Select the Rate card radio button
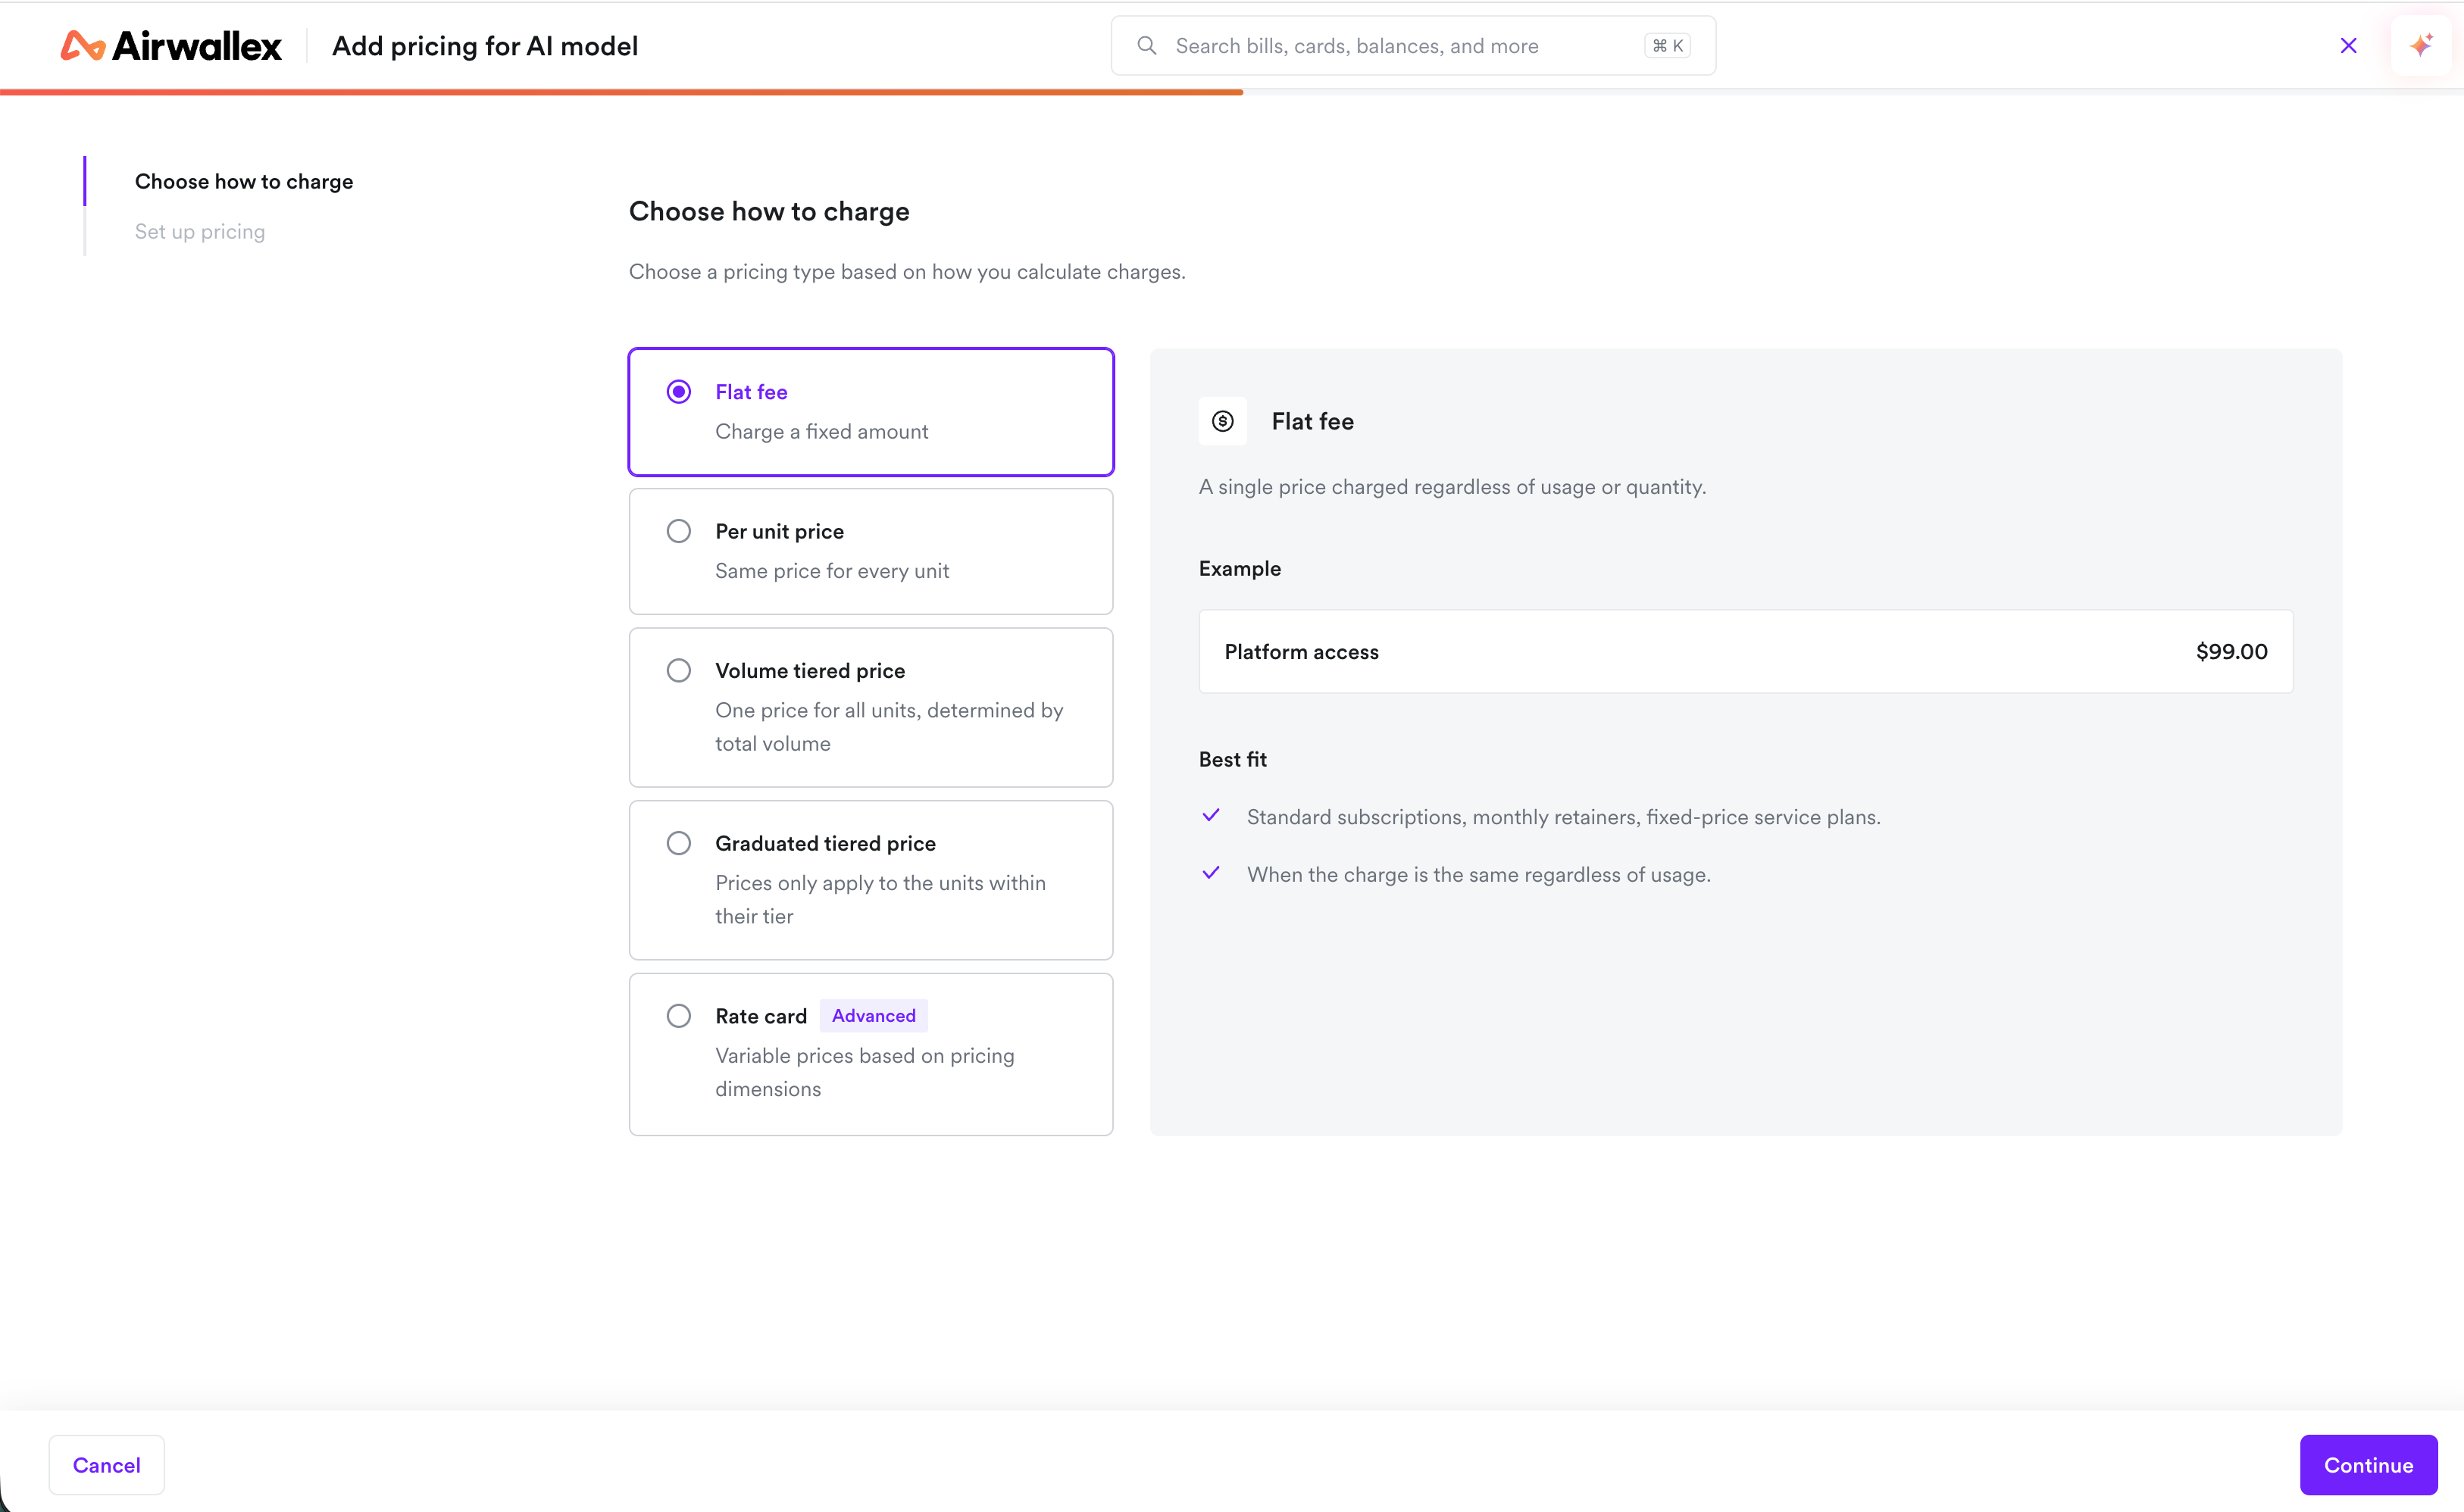2464x1512 pixels. [x=679, y=1016]
